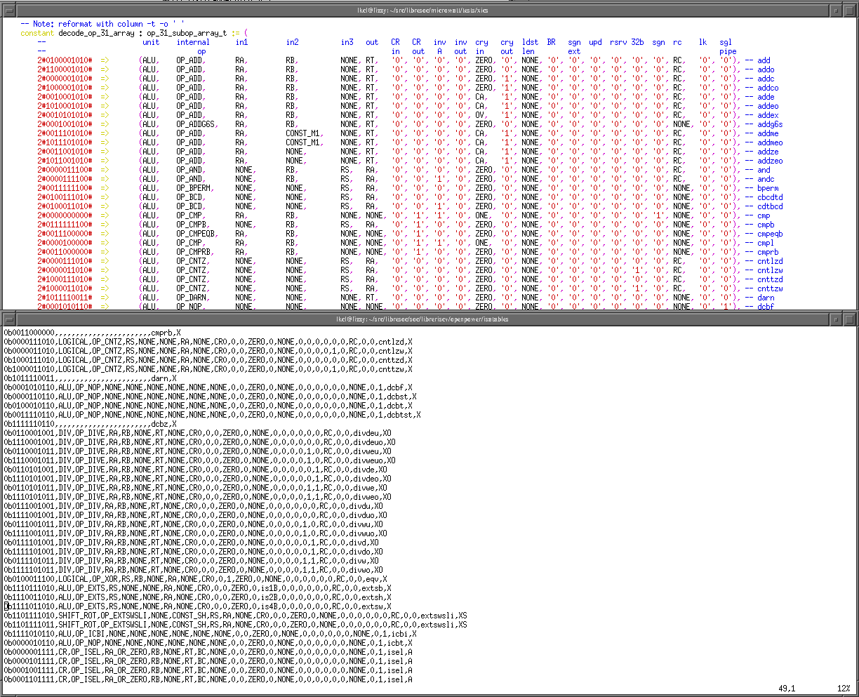
Task: Click the OP_BPERM entry in the table
Action: [194, 188]
